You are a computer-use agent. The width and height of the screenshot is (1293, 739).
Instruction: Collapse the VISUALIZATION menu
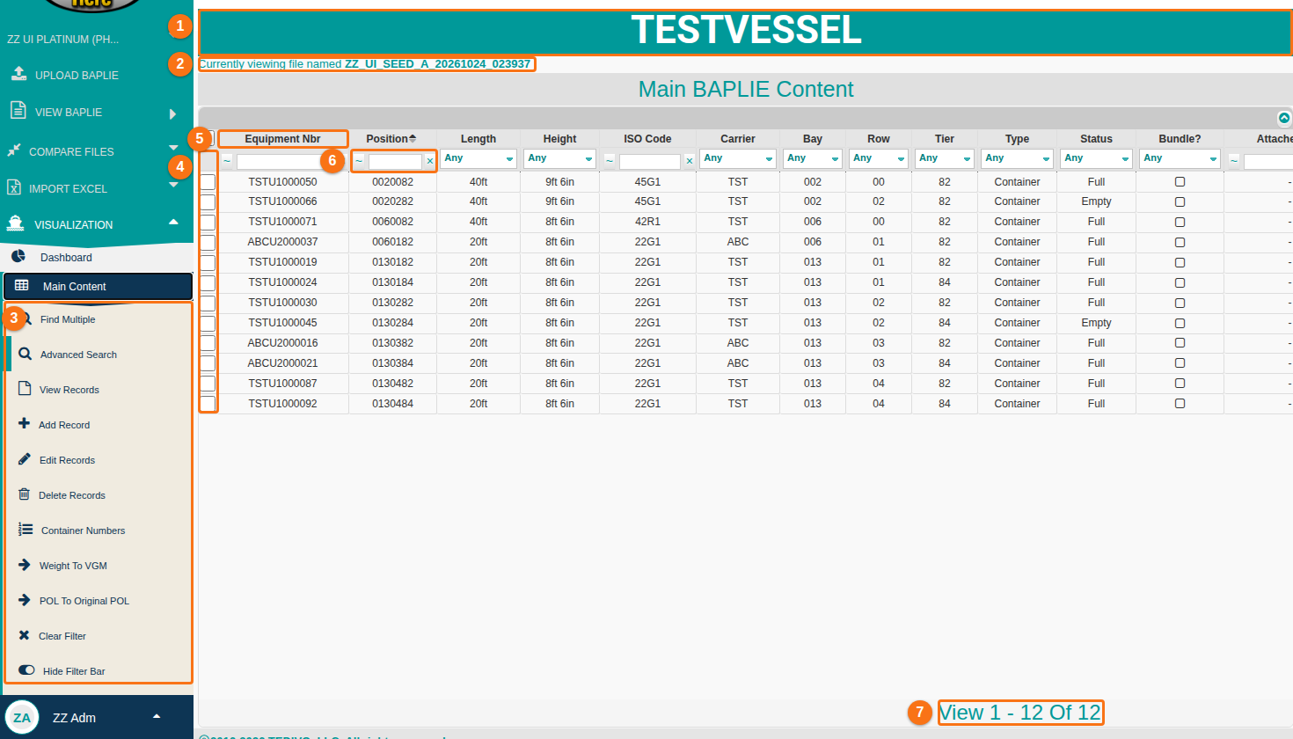(173, 222)
